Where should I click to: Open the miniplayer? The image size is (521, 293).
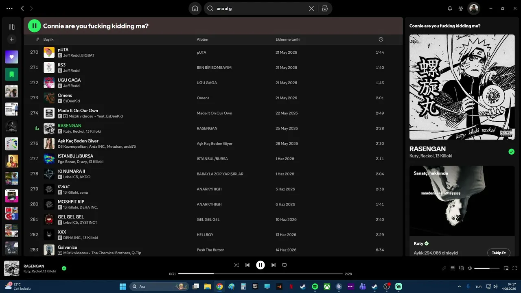506,268
